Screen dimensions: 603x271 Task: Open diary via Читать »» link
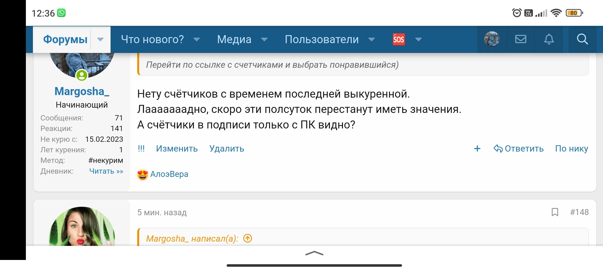pyautogui.click(x=106, y=171)
